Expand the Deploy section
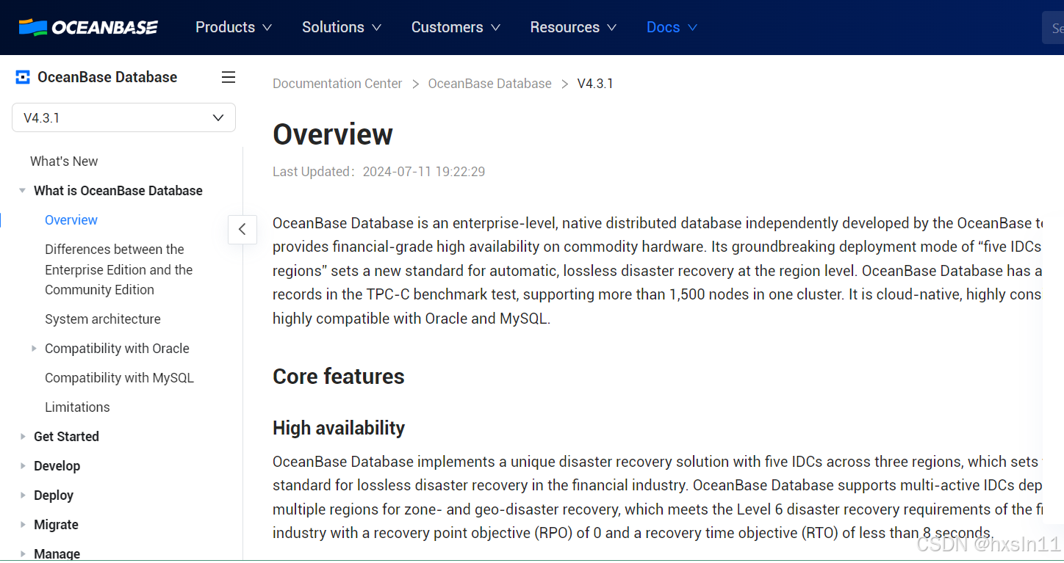Screen dimensions: 1064x563 point(23,495)
